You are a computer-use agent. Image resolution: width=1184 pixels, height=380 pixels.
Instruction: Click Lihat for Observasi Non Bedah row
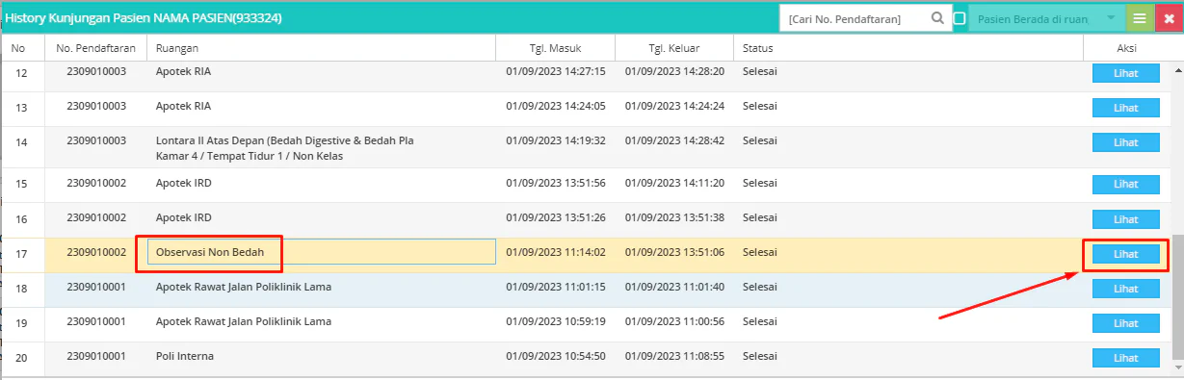point(1125,254)
